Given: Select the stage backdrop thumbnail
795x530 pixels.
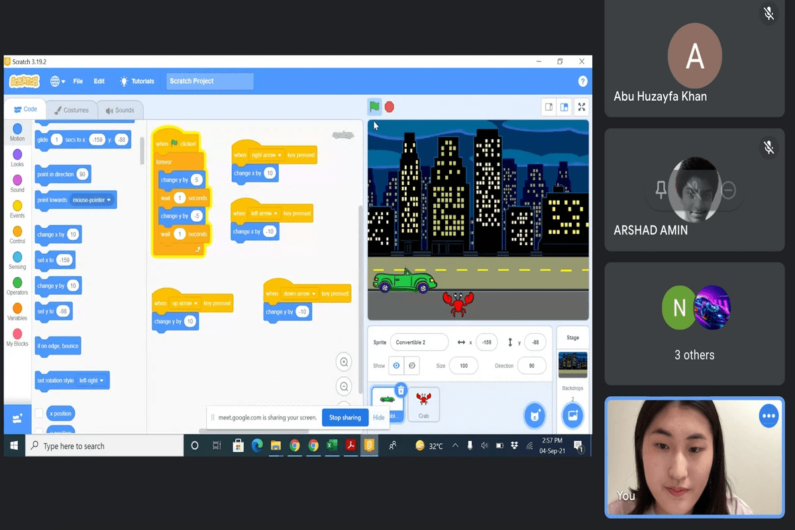Looking at the screenshot, I should click(572, 364).
